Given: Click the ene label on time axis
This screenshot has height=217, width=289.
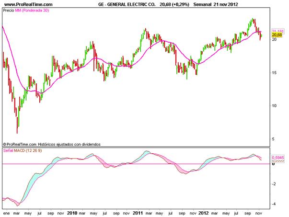Looking at the screenshot, I should (6, 213).
